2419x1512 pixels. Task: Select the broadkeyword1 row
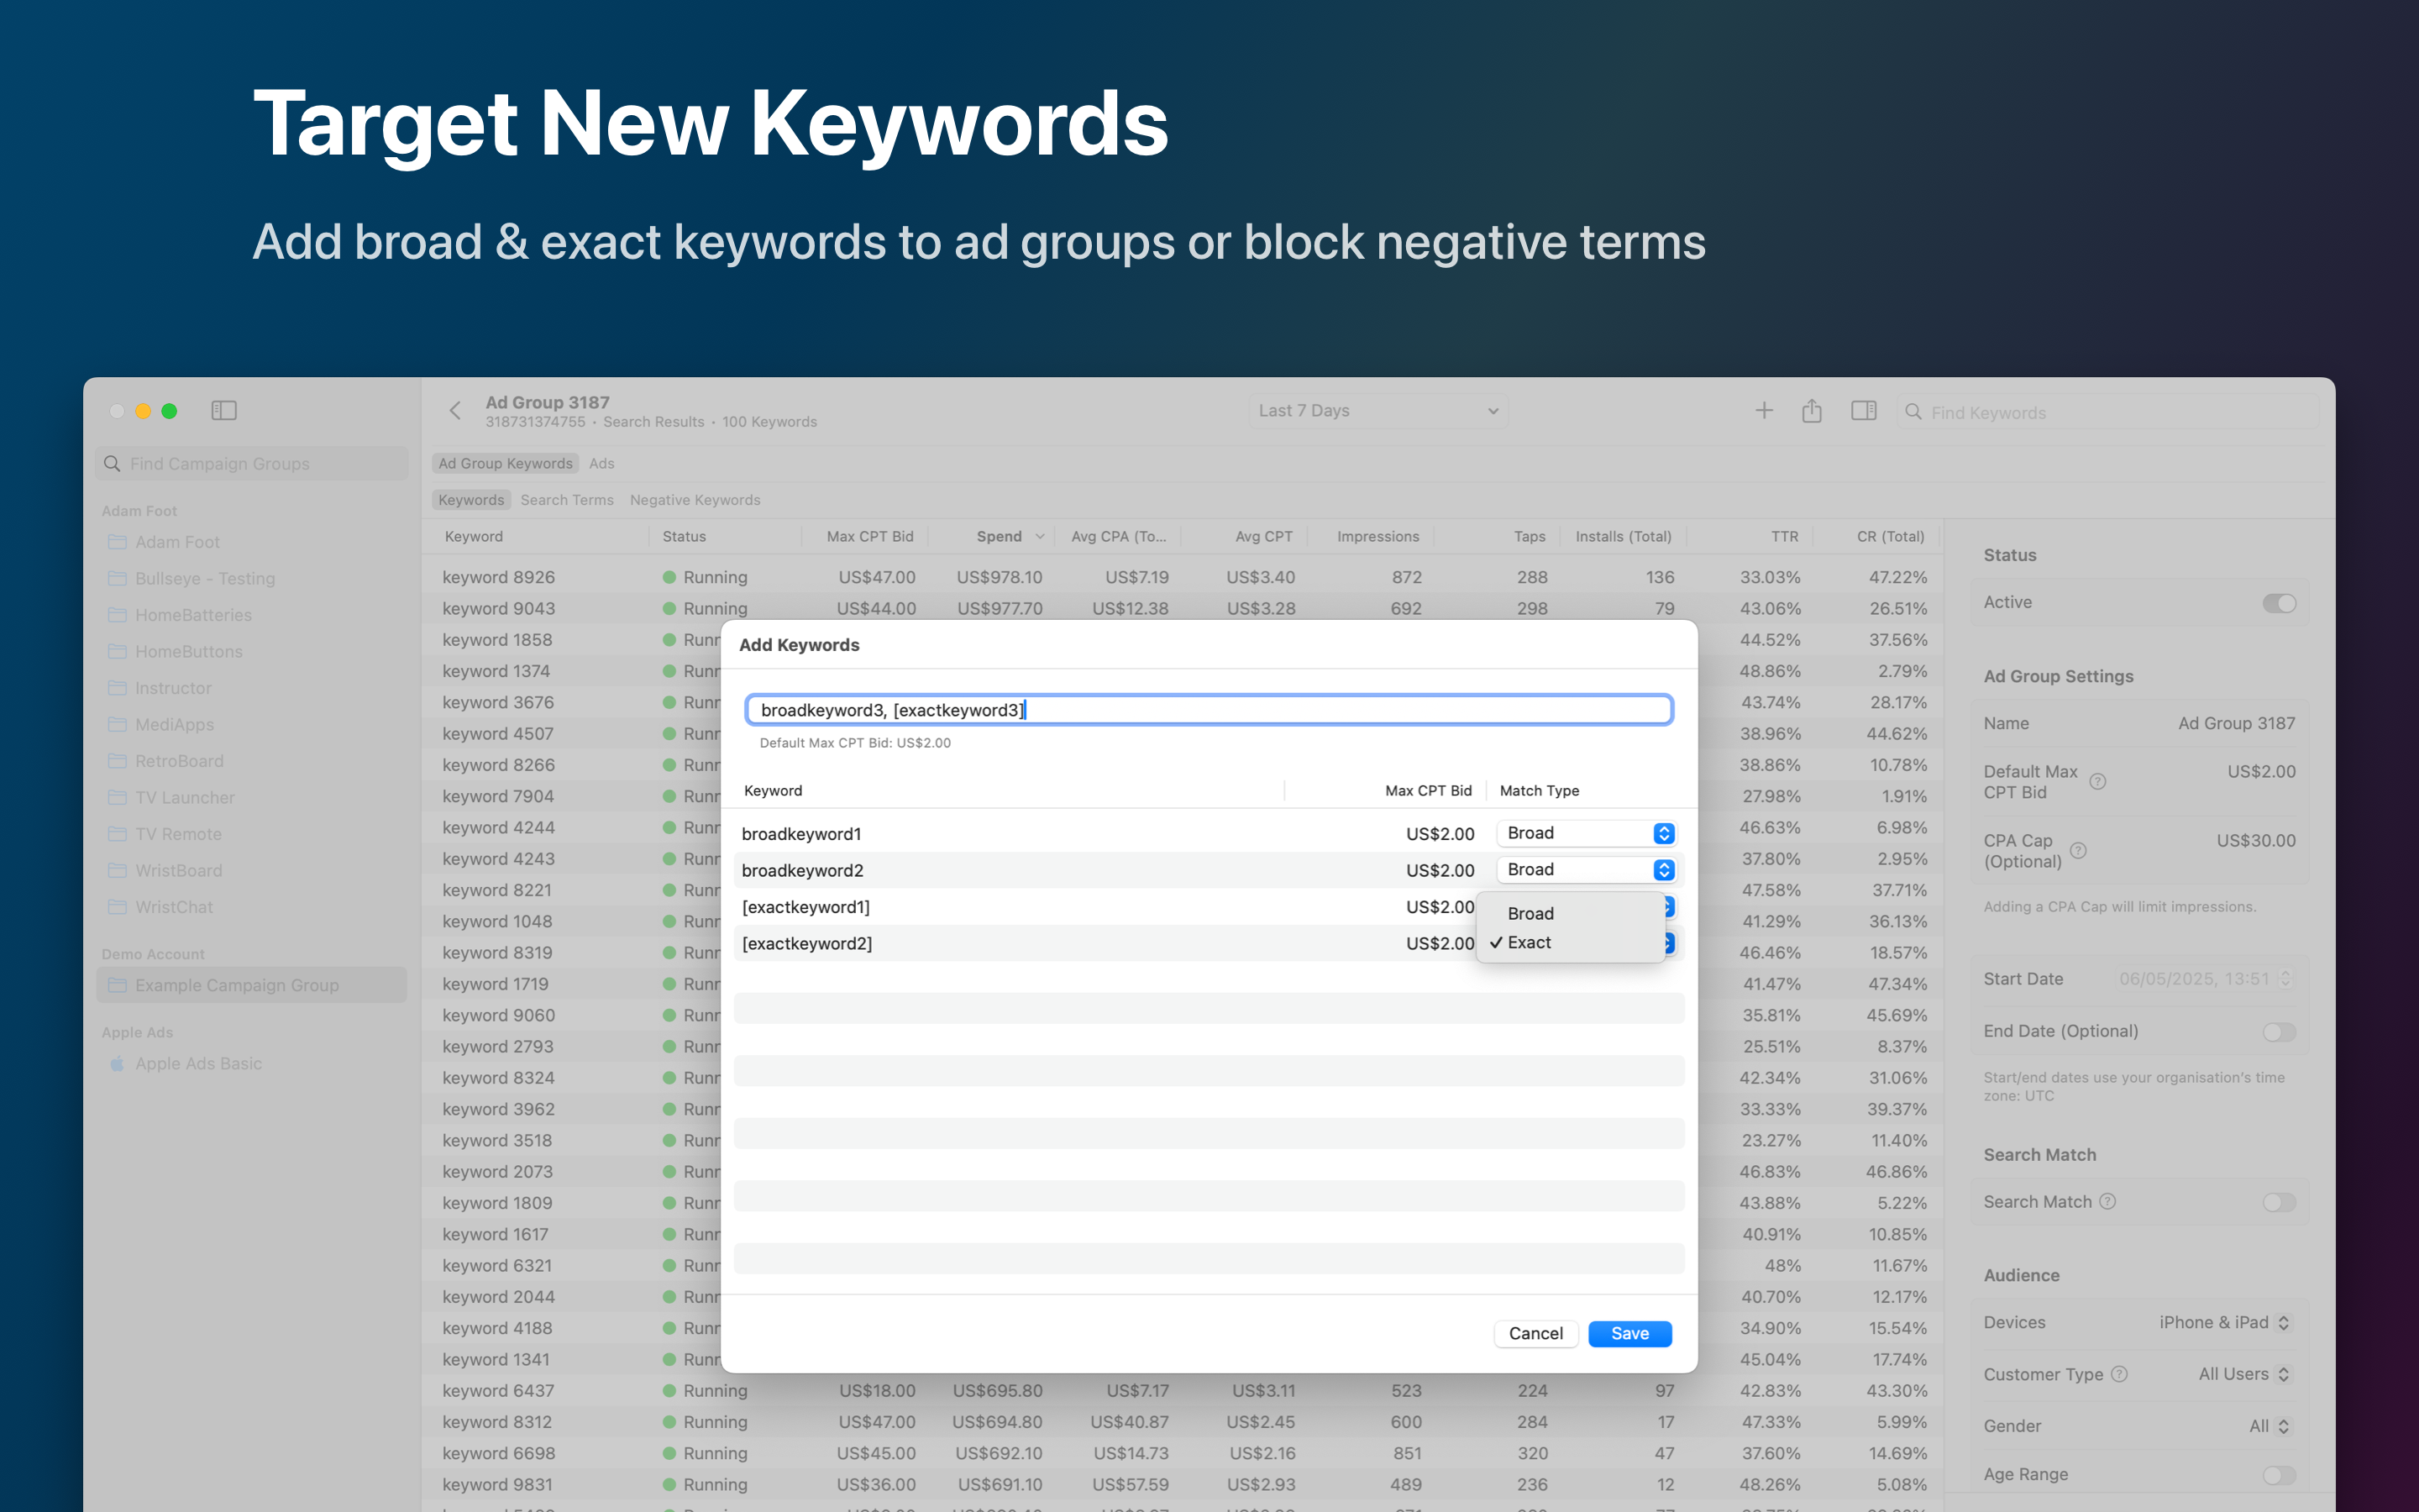pos(1209,833)
